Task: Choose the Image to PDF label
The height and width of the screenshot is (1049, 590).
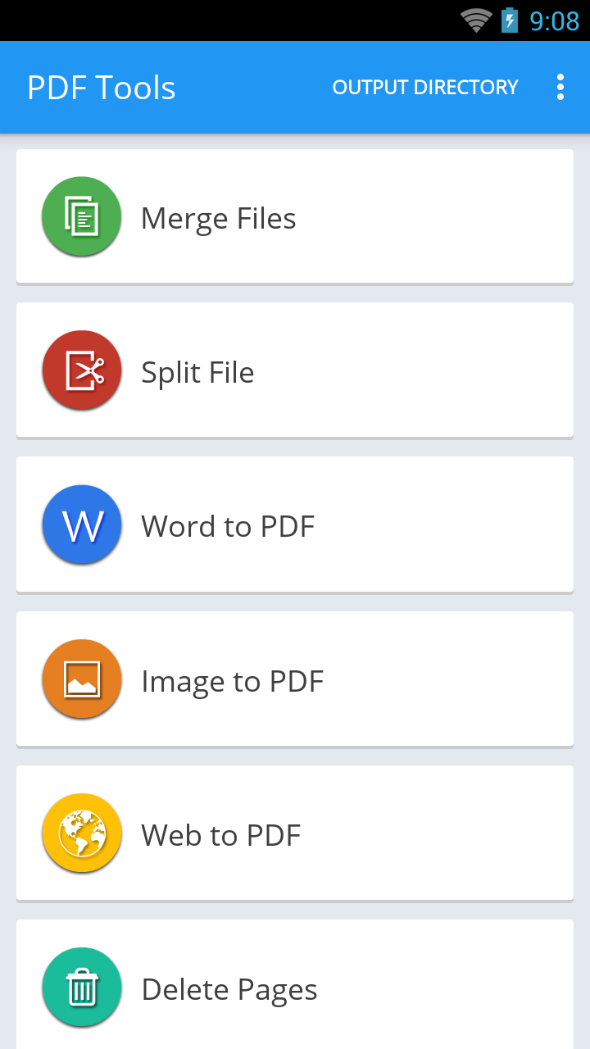Action: 233,682
